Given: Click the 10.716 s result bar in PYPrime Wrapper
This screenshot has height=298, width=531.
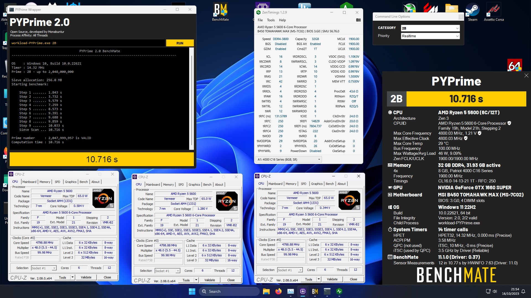Looking at the screenshot, I should pyautogui.click(x=102, y=159).
